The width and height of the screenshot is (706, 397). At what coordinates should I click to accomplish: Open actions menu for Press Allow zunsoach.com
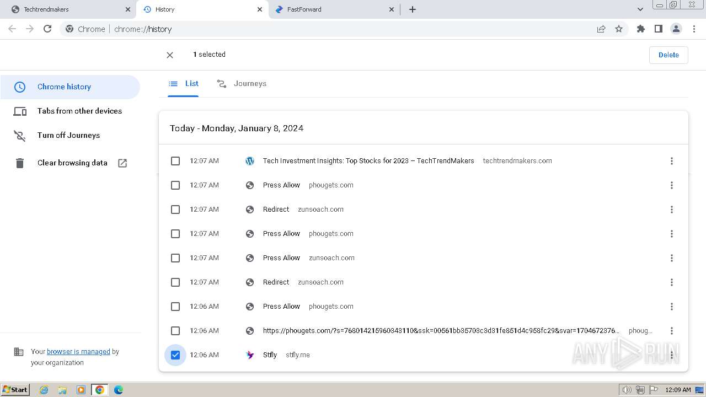point(671,258)
